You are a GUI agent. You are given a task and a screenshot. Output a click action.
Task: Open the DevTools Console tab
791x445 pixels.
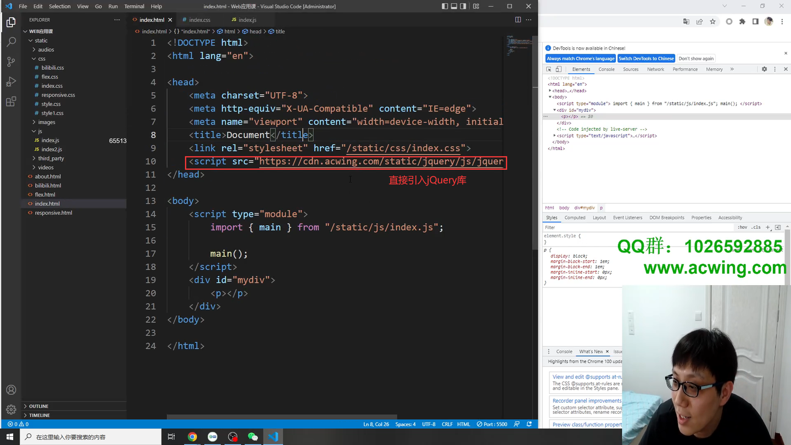pos(606,69)
